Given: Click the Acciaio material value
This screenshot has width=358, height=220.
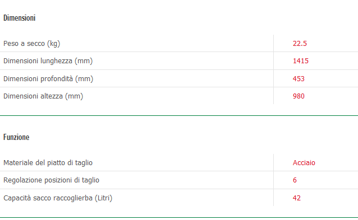Looking at the screenshot, I should pos(304,163).
